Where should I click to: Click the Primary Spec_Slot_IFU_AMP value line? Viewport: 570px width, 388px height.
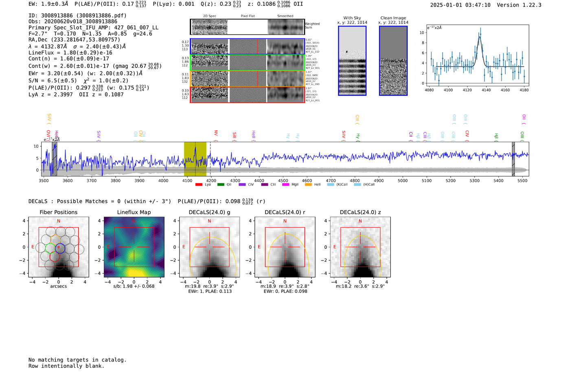tap(94, 28)
